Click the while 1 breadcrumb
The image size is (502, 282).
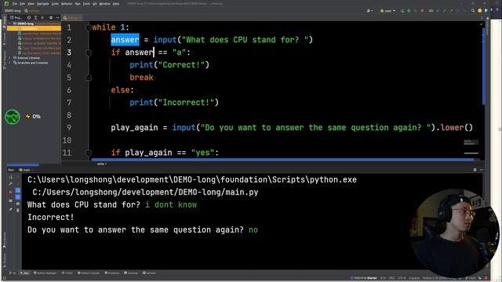[x=102, y=164]
